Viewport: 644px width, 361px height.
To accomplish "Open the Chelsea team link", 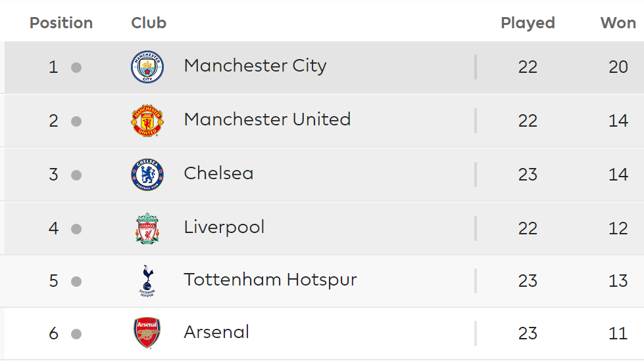I will point(218,173).
